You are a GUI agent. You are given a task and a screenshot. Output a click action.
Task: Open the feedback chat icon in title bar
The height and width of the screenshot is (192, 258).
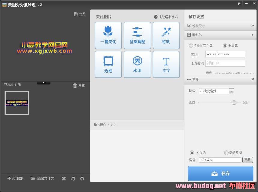coord(239,4)
